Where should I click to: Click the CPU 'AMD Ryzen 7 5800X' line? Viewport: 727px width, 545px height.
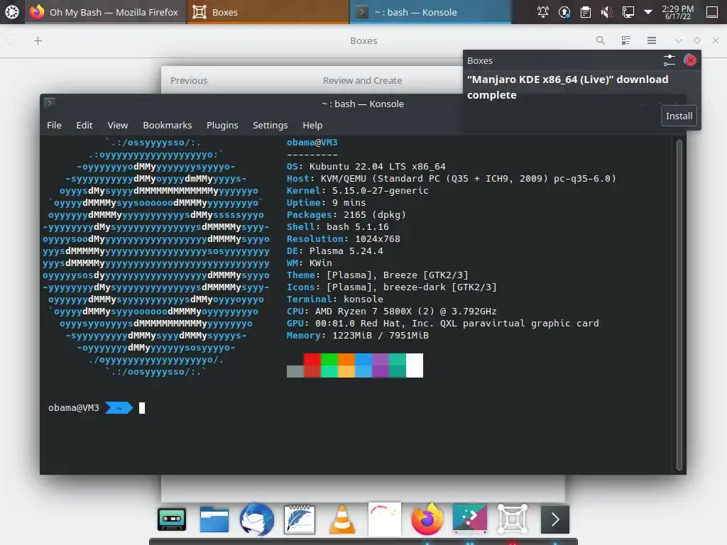click(x=392, y=311)
